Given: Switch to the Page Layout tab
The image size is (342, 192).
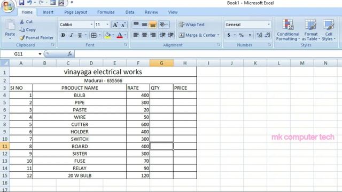Looking at the screenshot, I should pyautogui.click(x=76, y=12).
